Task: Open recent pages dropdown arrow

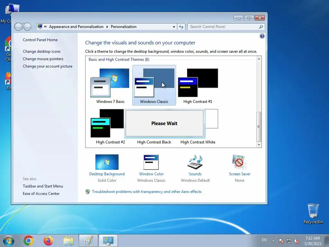Action: coord(34,27)
